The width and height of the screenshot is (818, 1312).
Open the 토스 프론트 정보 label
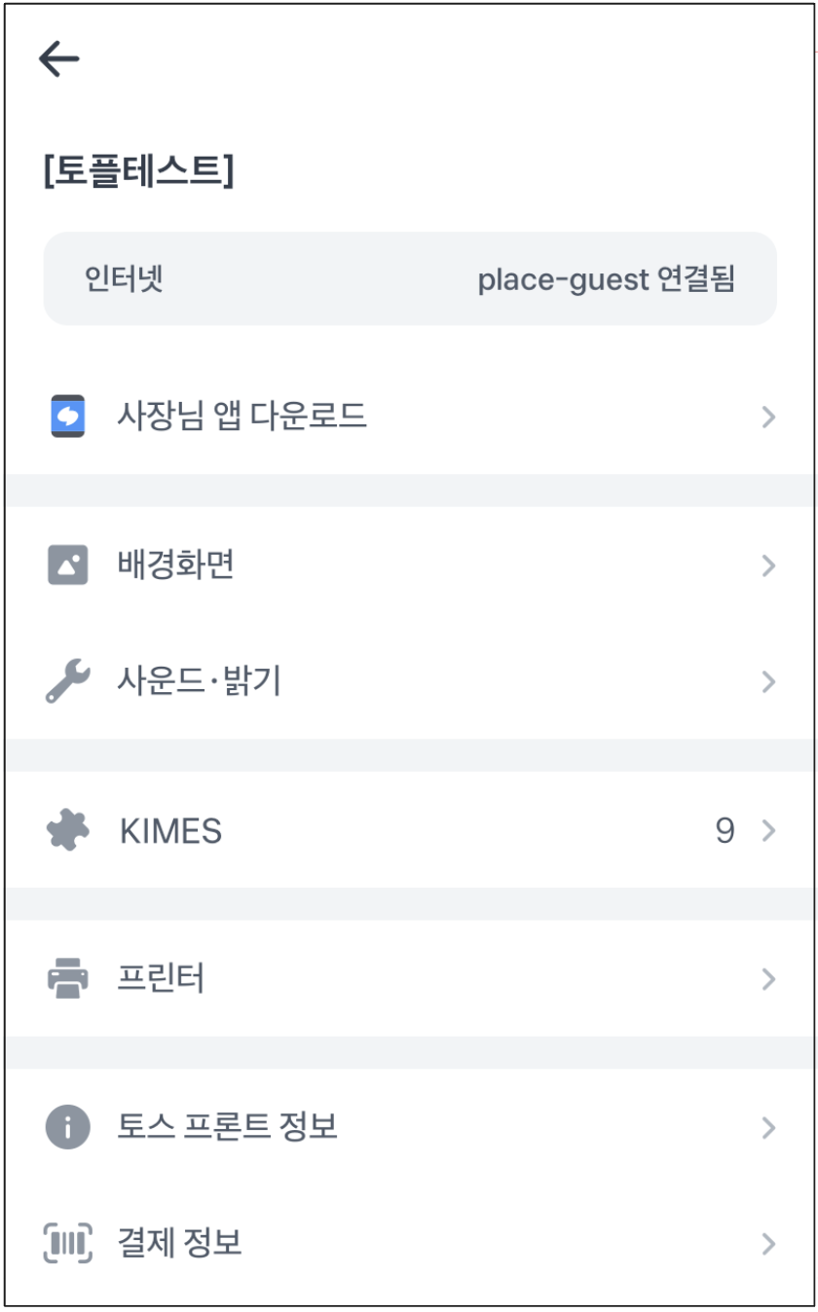pos(227,1127)
